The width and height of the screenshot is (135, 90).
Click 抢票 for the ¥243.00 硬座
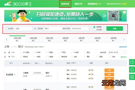pos(109,78)
